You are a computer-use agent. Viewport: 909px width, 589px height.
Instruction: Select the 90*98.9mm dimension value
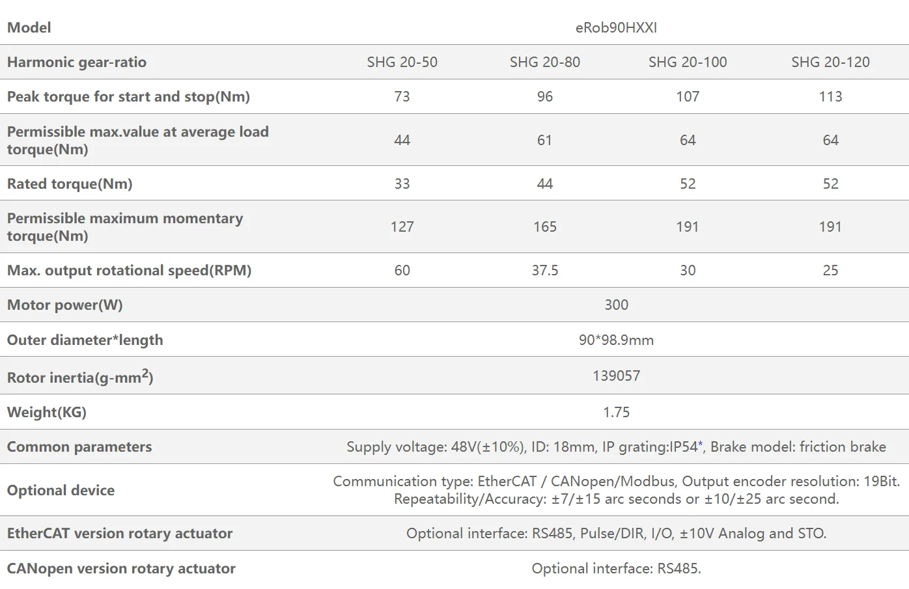pos(616,340)
